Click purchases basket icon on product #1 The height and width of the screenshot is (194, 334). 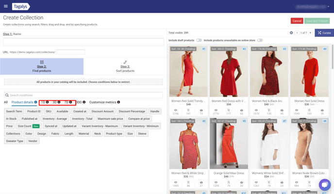coord(201,110)
